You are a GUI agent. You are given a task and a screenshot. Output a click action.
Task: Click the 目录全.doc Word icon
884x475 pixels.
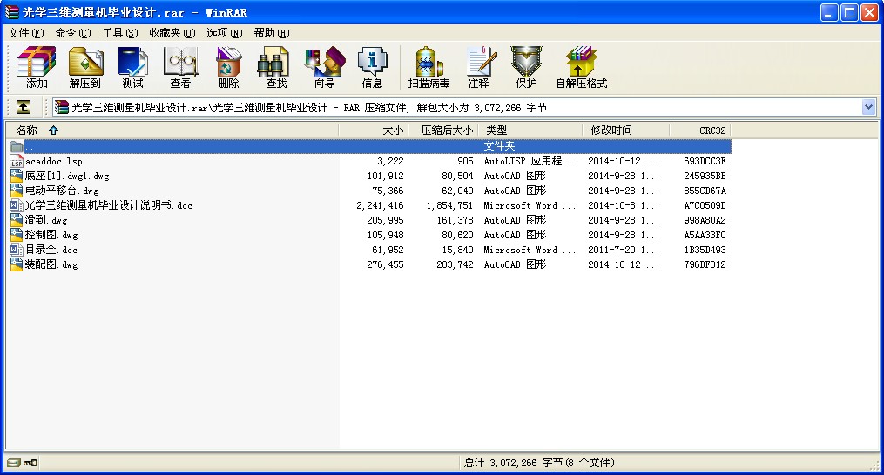[17, 249]
